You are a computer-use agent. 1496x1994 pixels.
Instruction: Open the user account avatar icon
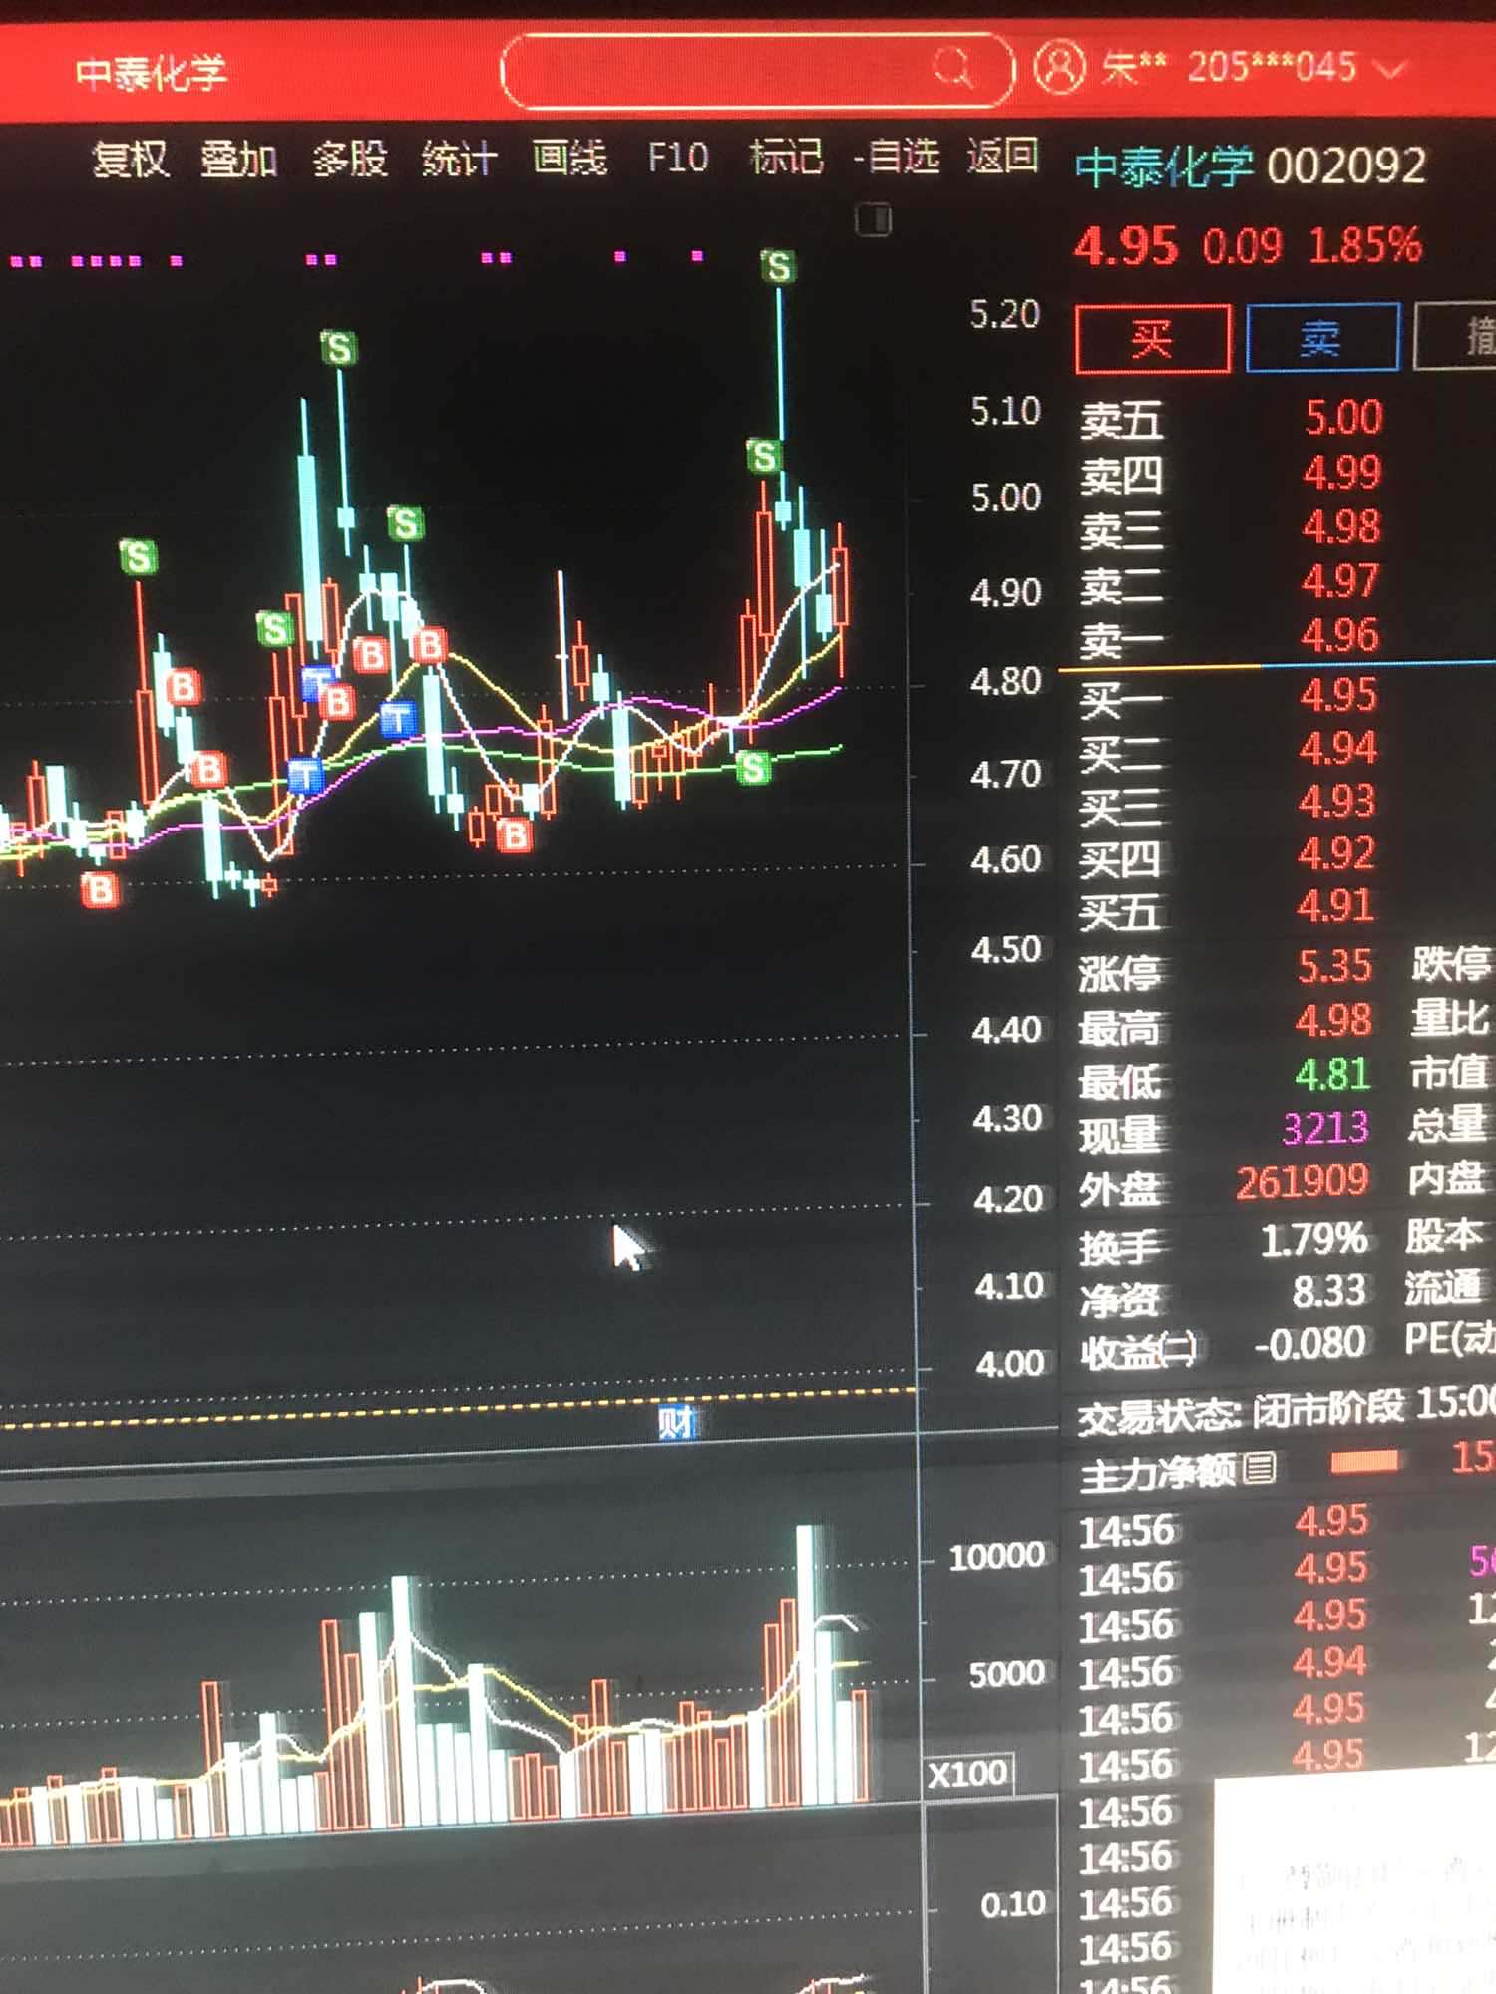coord(1059,68)
